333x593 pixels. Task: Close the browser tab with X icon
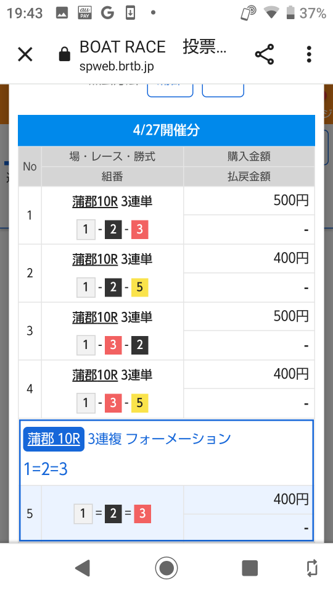[x=25, y=54]
